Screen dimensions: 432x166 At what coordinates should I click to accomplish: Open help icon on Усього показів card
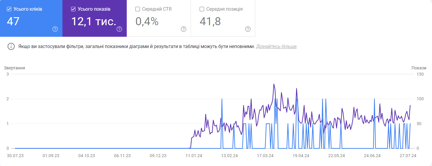[119, 29]
